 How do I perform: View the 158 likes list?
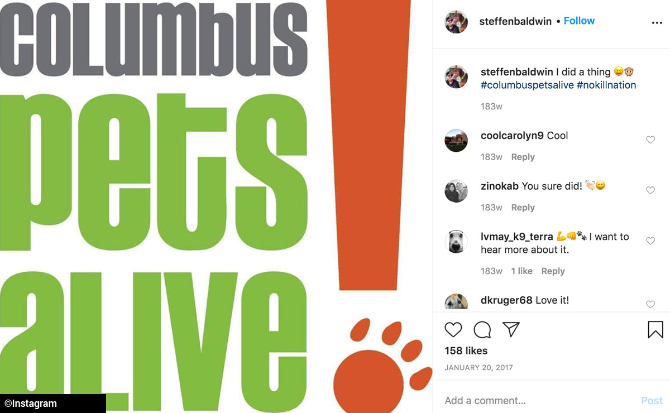466,350
